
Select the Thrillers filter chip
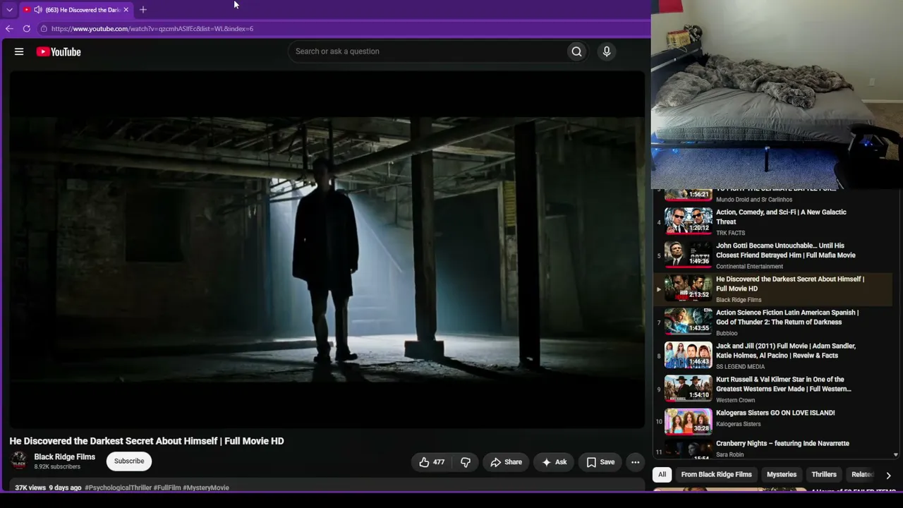(x=823, y=475)
